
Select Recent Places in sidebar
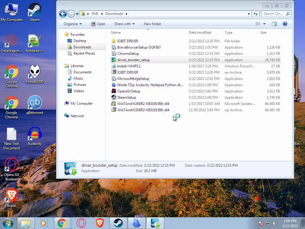click(x=84, y=53)
